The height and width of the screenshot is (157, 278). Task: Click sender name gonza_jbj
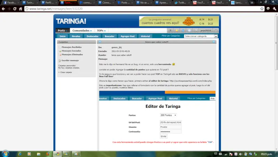coord(116,47)
